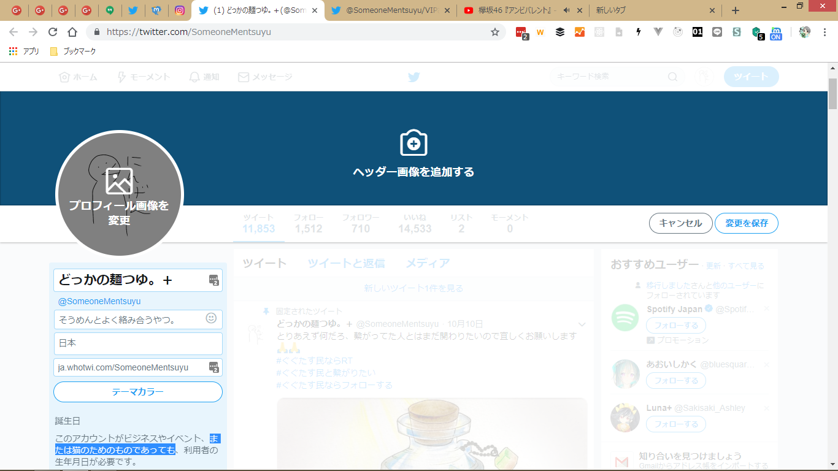
Task: Open emoji picker in bio field
Action: pos(211,318)
